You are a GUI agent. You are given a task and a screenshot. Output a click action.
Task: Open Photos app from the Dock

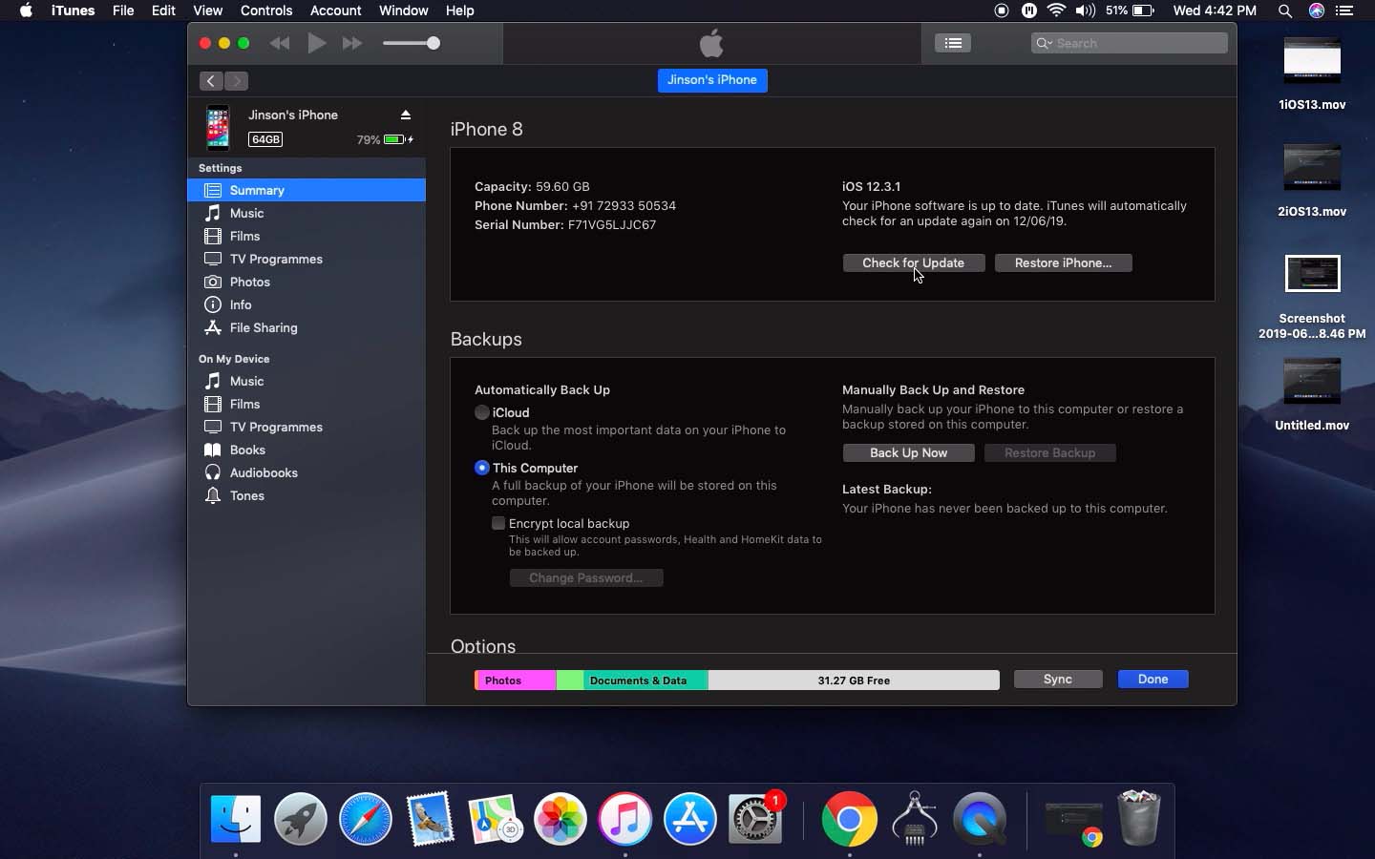pos(560,819)
